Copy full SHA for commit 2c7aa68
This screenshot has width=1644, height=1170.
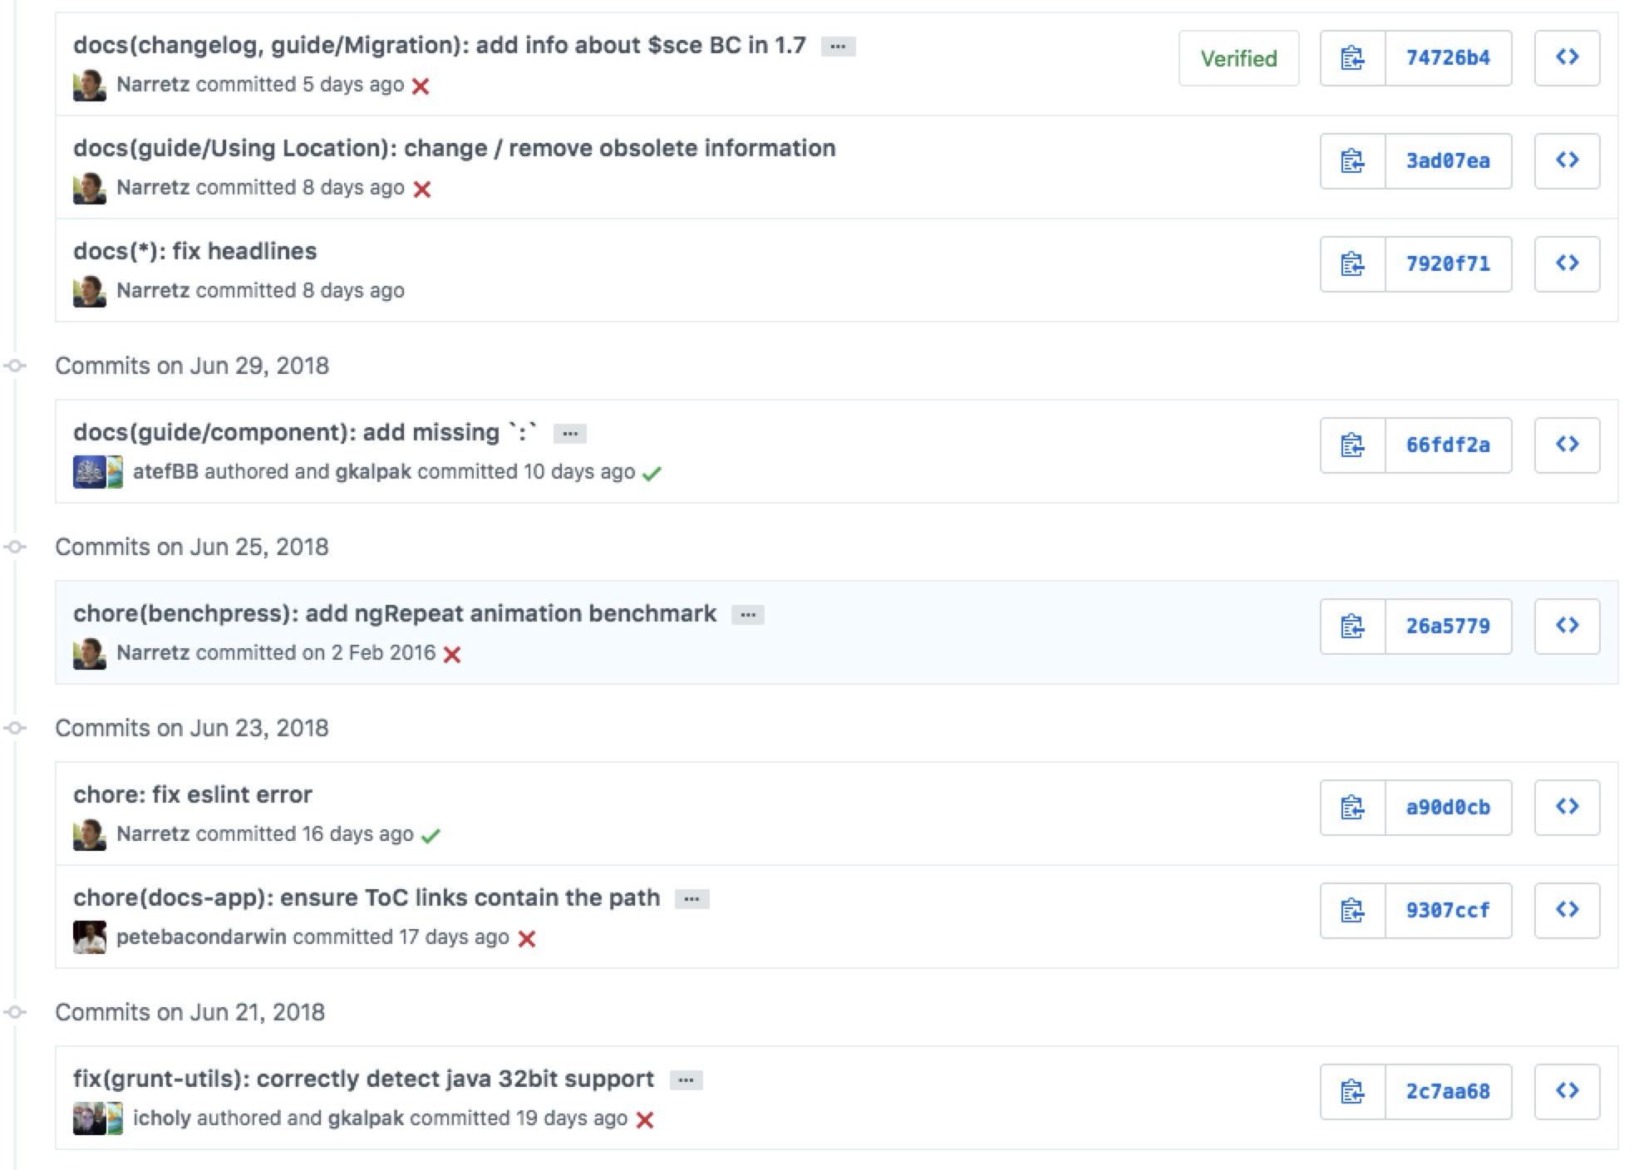[x=1352, y=1092]
